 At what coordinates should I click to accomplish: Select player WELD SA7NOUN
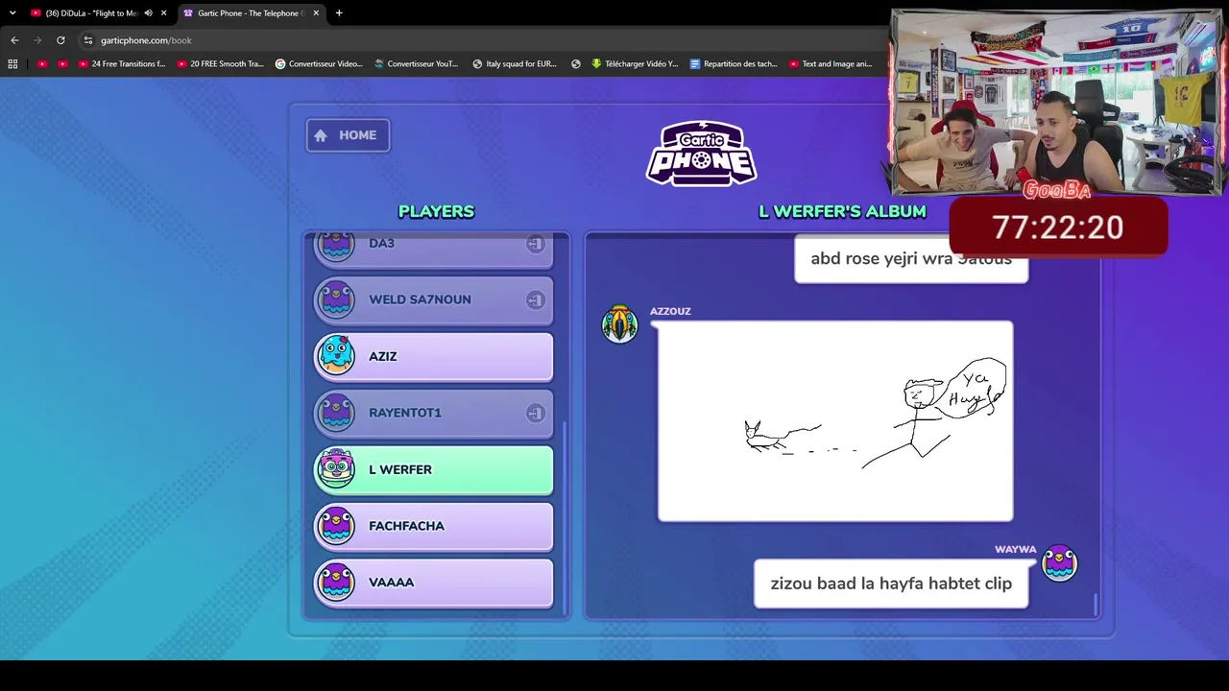click(434, 299)
